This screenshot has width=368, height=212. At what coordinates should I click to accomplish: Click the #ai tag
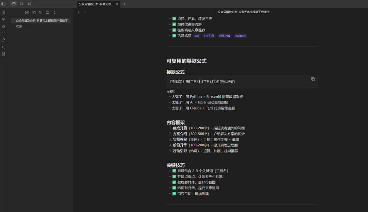coord(197,36)
